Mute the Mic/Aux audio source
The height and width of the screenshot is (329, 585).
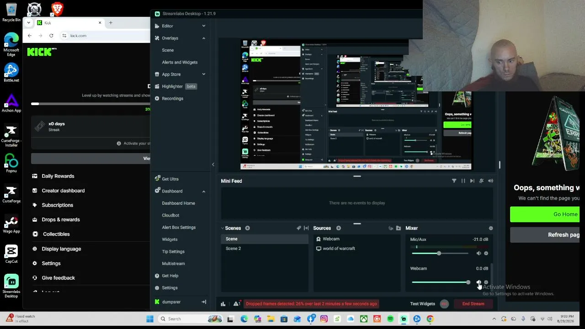coord(479,253)
